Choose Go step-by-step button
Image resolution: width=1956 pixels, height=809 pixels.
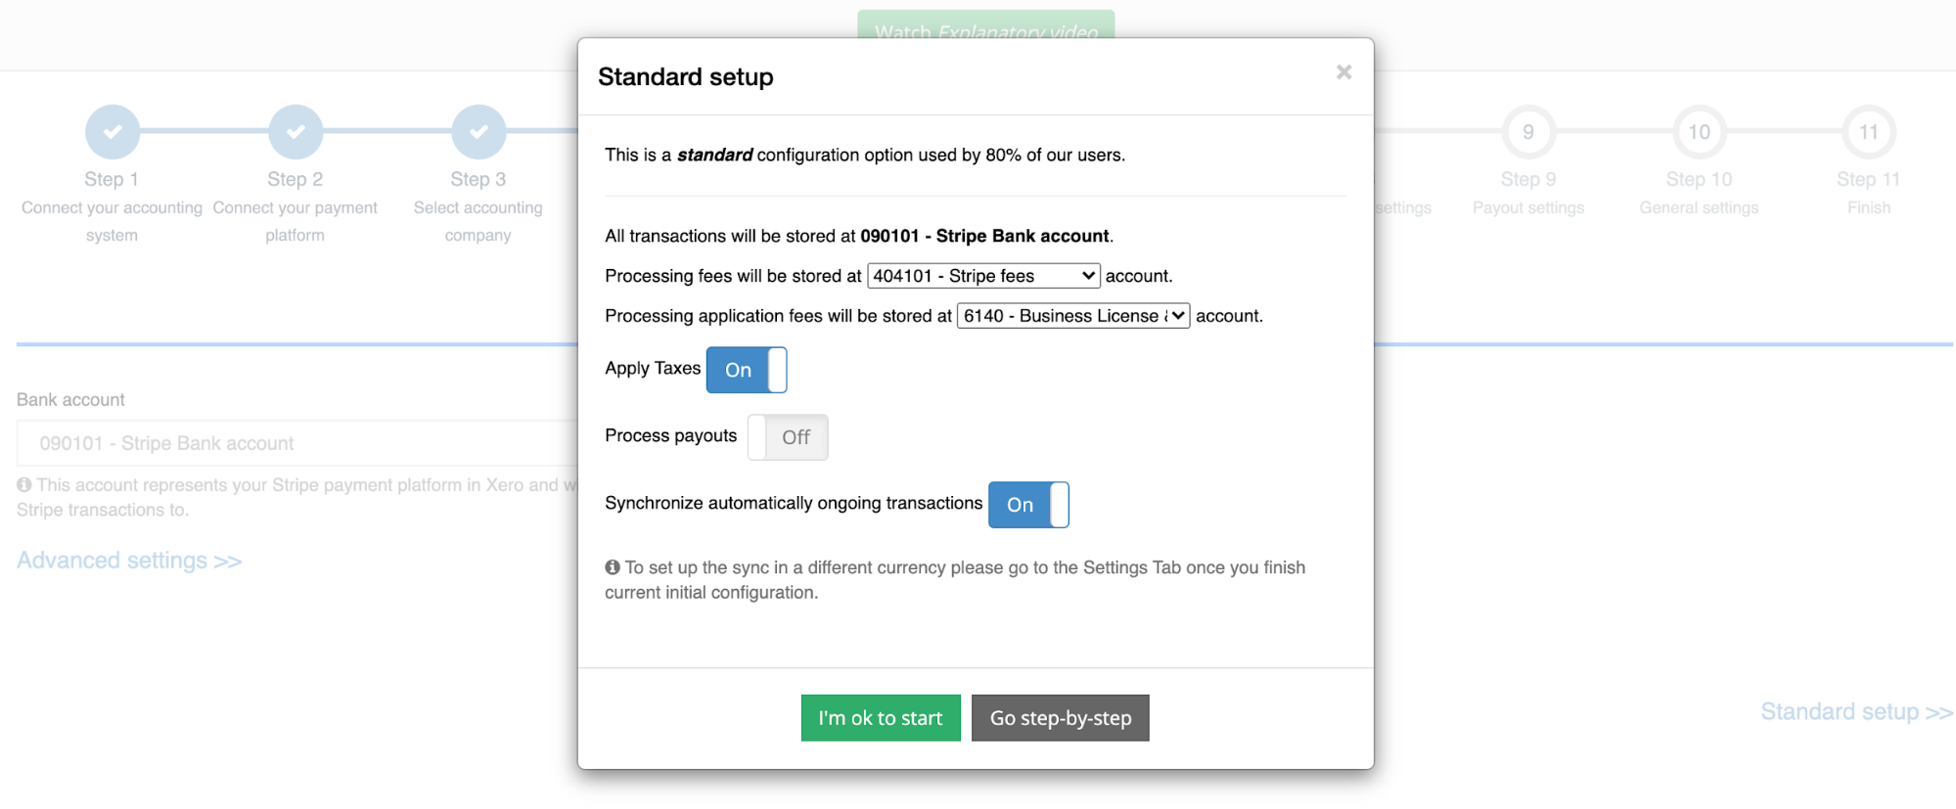pyautogui.click(x=1061, y=718)
